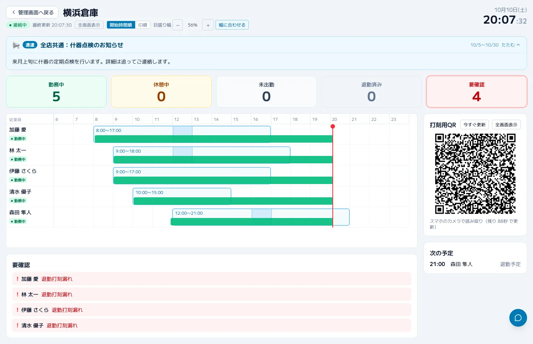
Task: Click the 全画面表示 button near the header
Action: [89, 25]
